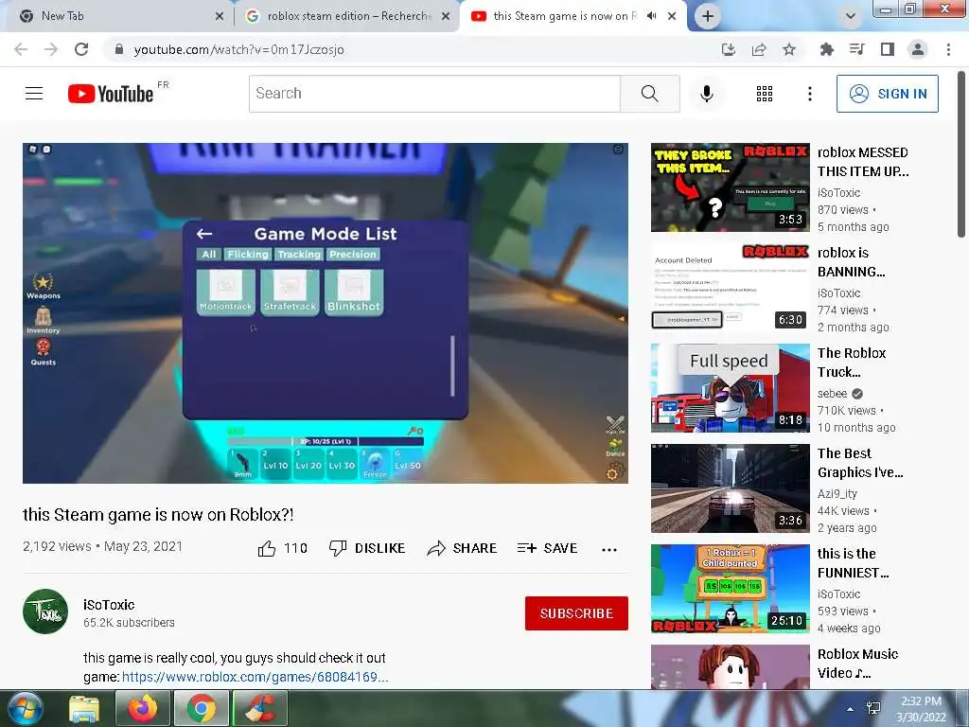Open 'roblox is BANNING' video thumbnail

[731, 288]
